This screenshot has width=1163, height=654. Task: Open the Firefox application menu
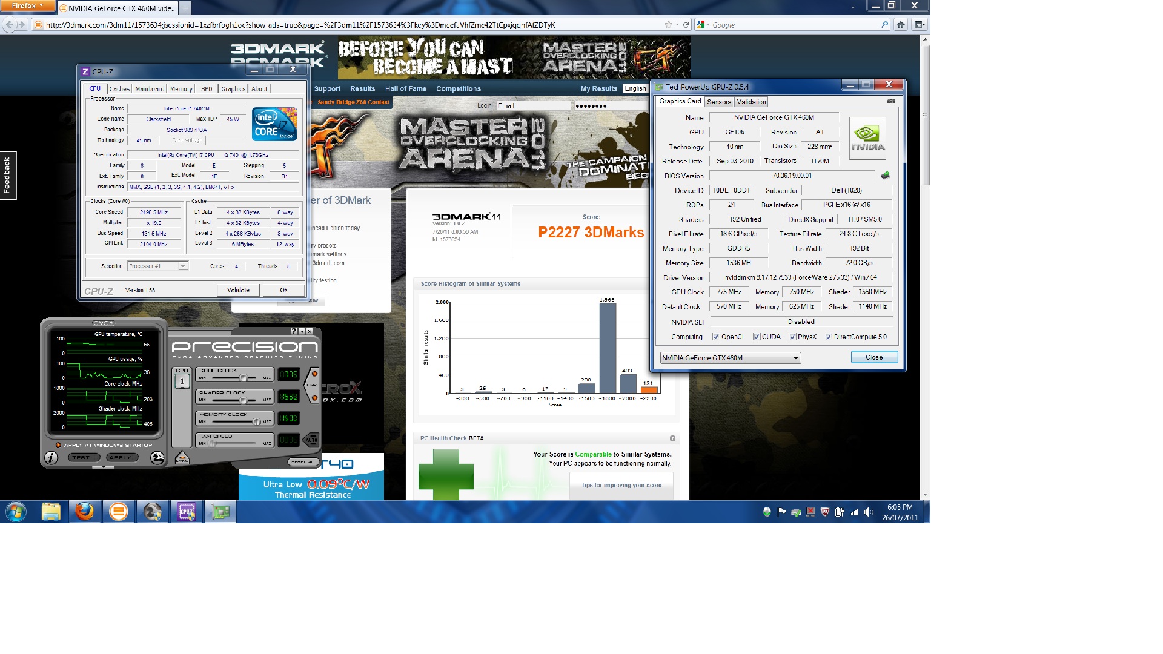point(27,6)
